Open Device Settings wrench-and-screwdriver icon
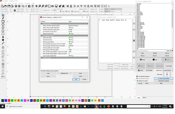The width and height of the screenshot is (175, 114). coord(63,6)
